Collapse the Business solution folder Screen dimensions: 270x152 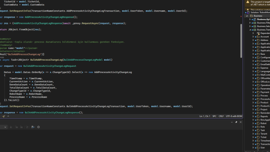247,16
